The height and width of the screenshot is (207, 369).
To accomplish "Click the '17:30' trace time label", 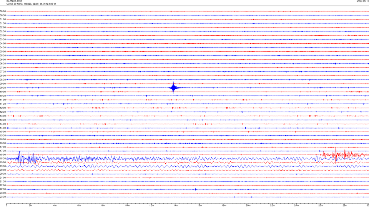I will [3, 151].
